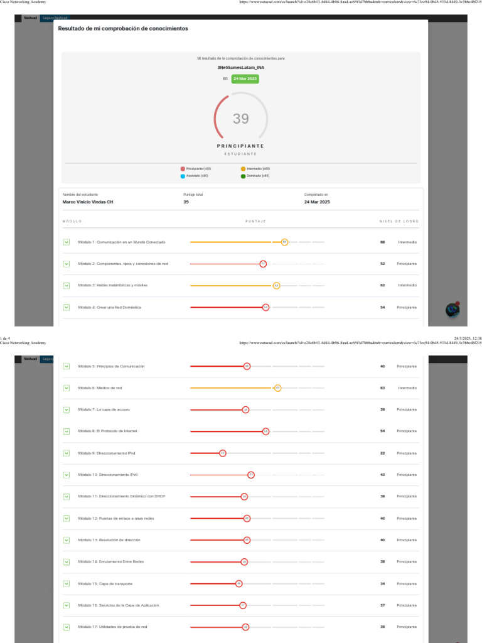The image size is (482, 643).
Task: Expand Módulo 15 Capa de transporte
Action: (x=67, y=584)
